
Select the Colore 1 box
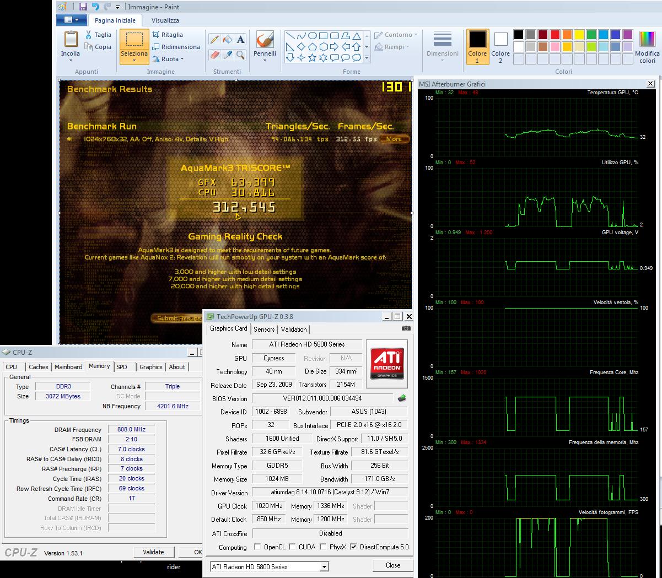[x=477, y=46]
